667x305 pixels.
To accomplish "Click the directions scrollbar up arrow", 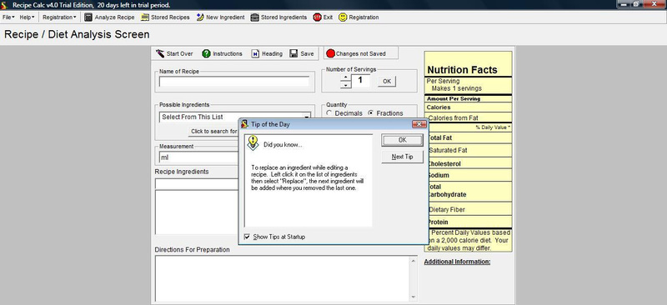I will coord(414,260).
